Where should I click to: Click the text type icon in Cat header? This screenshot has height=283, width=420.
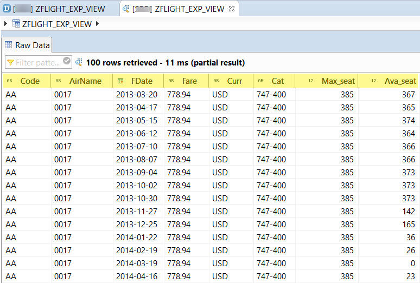260,81
